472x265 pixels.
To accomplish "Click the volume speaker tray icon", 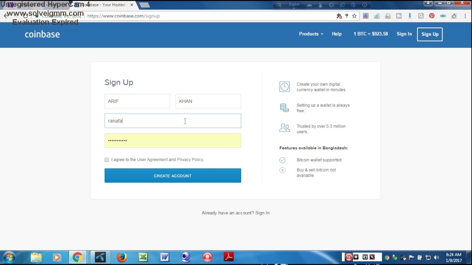I will [437, 258].
